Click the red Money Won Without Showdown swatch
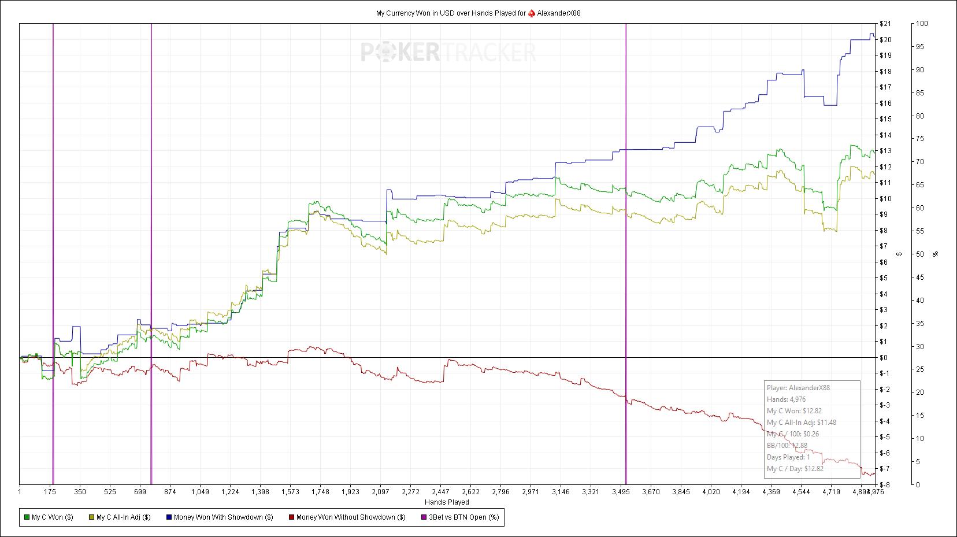 click(291, 517)
